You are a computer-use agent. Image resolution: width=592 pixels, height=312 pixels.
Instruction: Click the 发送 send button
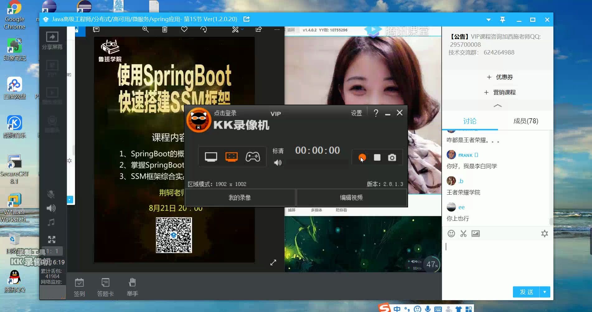[x=526, y=292]
